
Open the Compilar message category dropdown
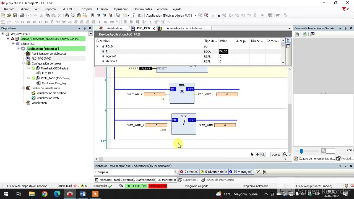pyautogui.click(x=175, y=172)
